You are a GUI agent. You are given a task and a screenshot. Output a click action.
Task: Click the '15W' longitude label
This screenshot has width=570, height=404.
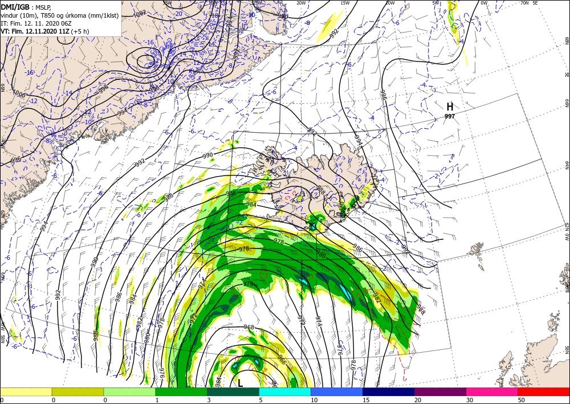(x=345, y=3)
